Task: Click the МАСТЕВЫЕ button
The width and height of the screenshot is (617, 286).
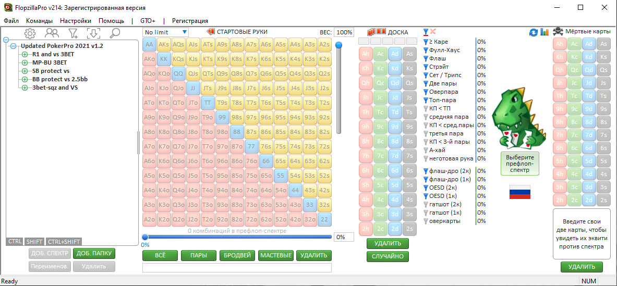Action: coord(276,255)
